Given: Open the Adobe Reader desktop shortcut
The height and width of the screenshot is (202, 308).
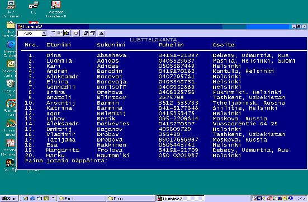Looking at the screenshot, I should coord(56,9).
